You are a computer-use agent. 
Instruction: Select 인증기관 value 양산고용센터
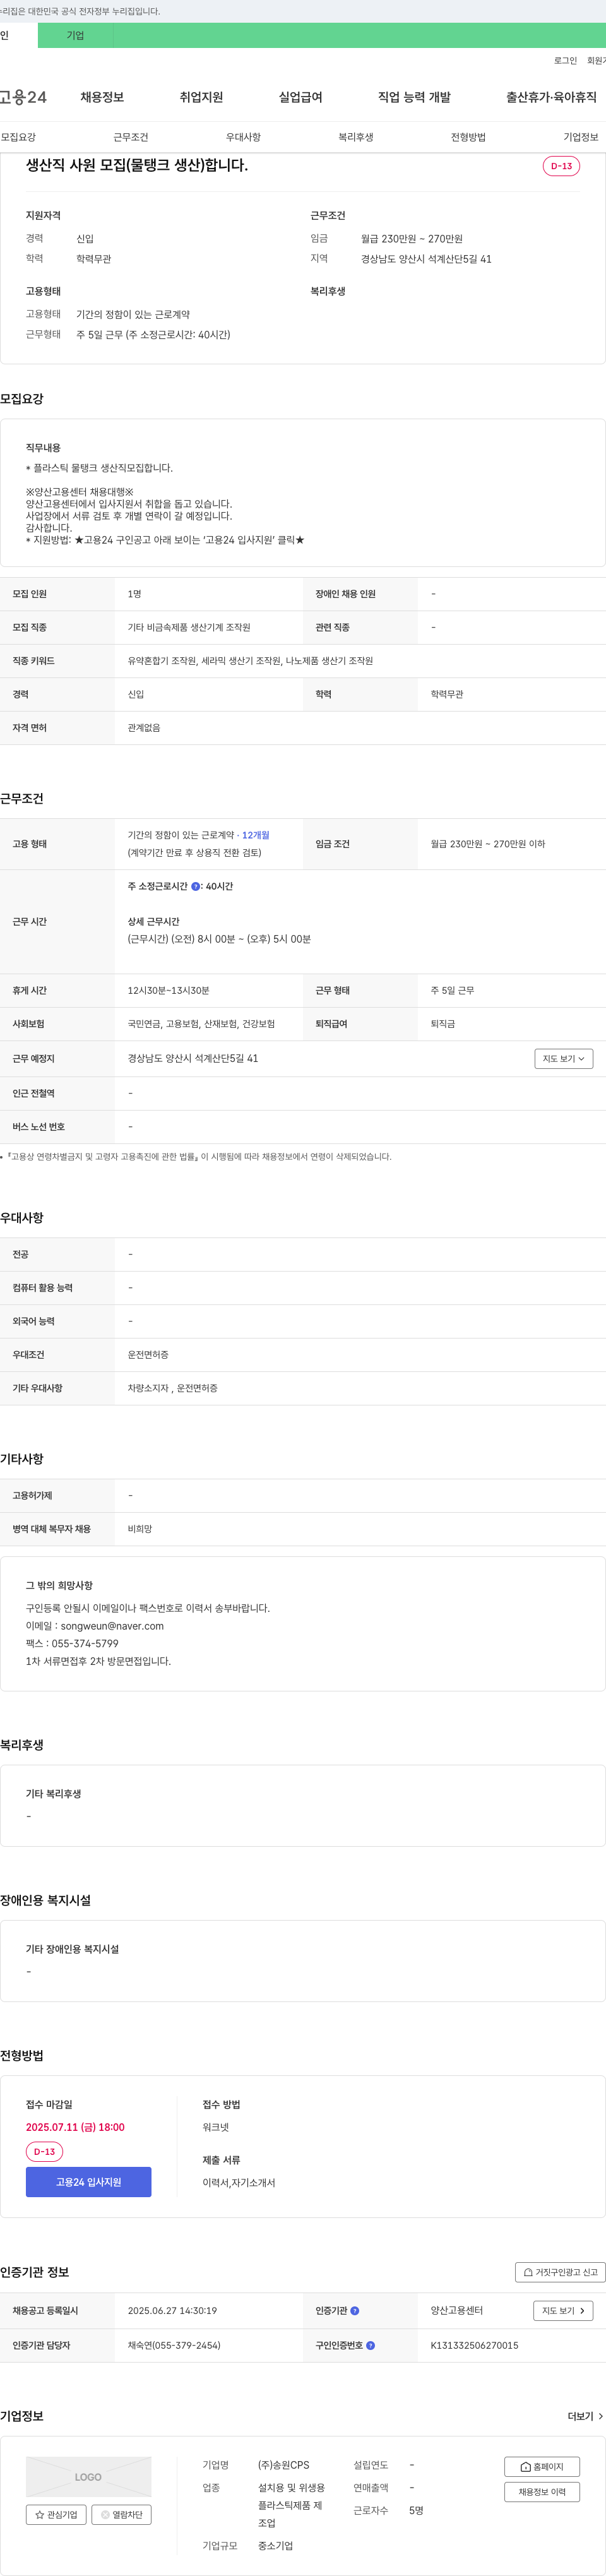(x=456, y=2311)
